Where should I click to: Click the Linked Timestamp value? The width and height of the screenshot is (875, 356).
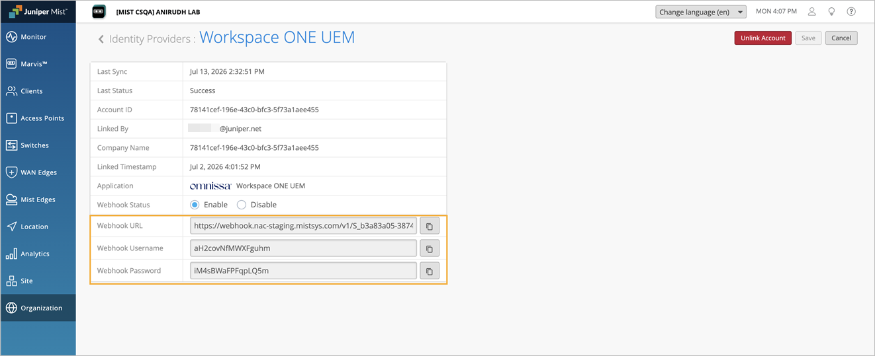coord(225,167)
